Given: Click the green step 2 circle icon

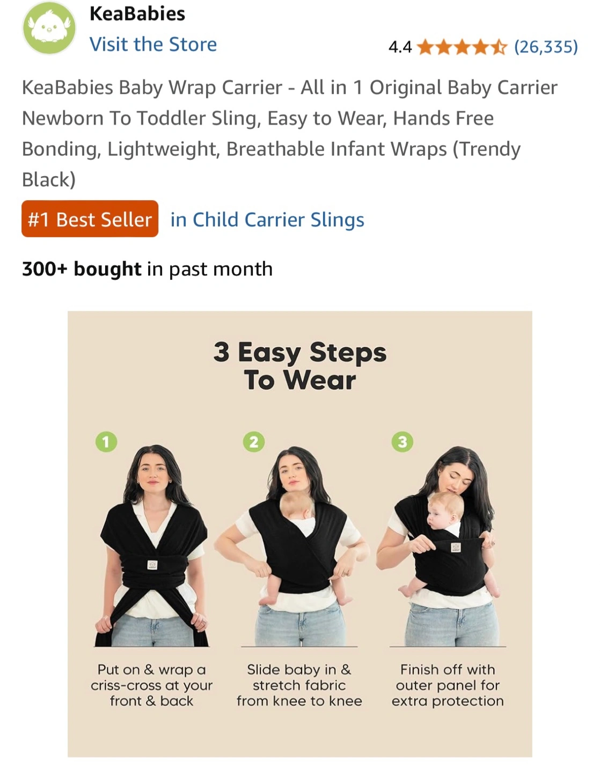Looking at the screenshot, I should pyautogui.click(x=254, y=442).
